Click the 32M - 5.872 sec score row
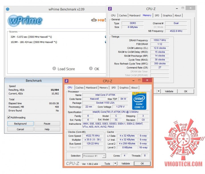This screenshot has height=174, width=205. (31, 37)
